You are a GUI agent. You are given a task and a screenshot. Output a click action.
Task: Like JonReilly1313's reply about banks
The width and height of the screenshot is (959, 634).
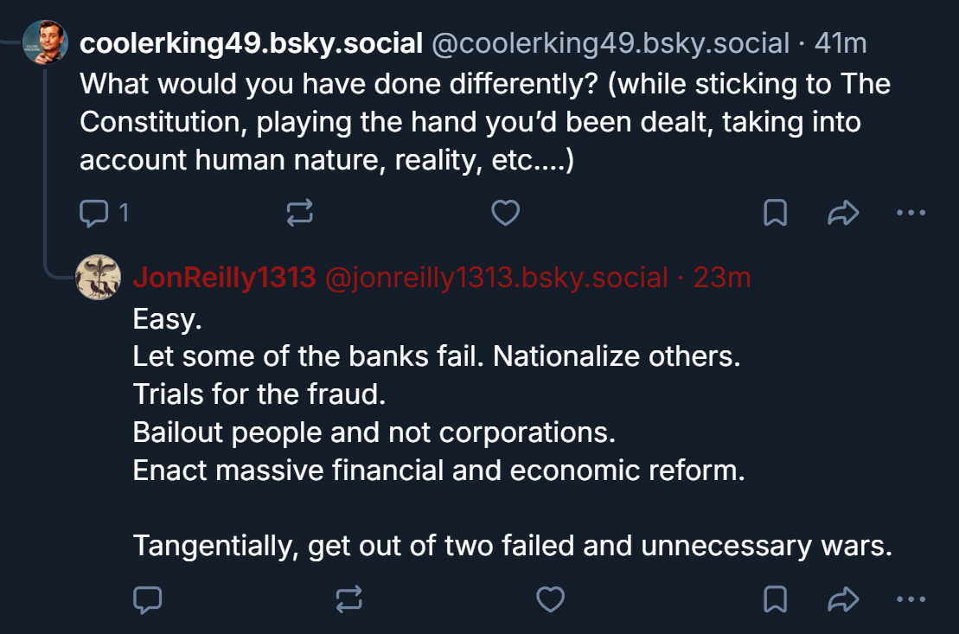pos(551,599)
